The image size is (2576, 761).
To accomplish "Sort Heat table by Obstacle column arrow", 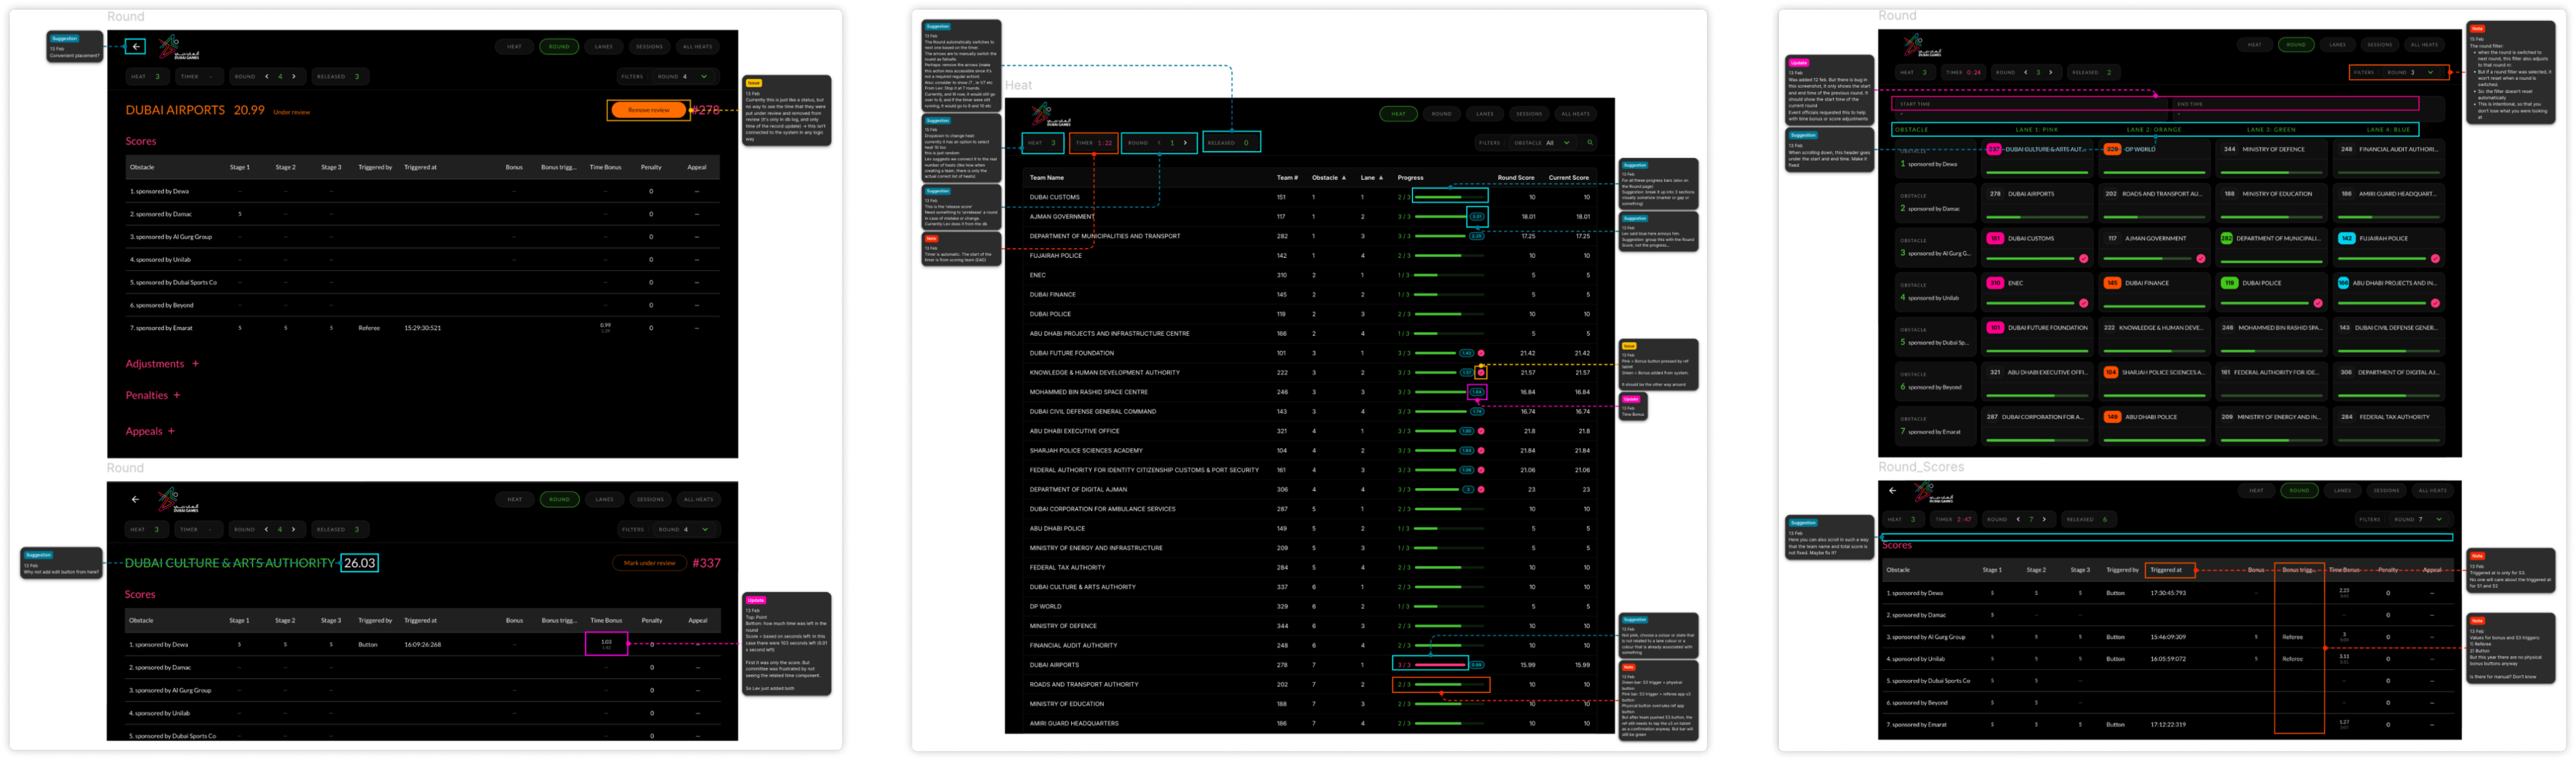I will pos(1343,177).
